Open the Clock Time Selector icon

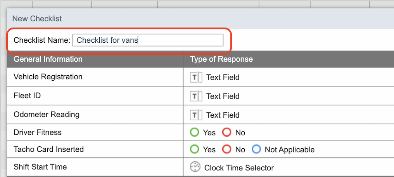[195, 167]
